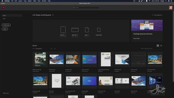Click the info icon beside the heading
174x98 pixels.
(x=53, y=15)
